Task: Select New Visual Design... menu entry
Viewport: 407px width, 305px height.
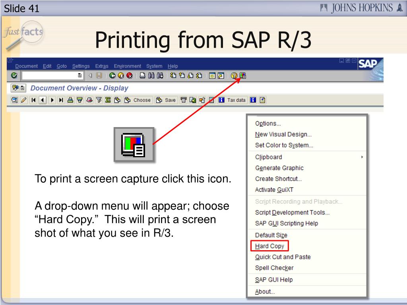Action: click(x=307, y=134)
